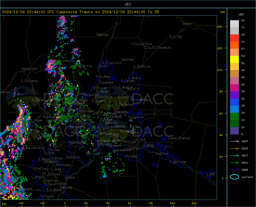This screenshot has height=207, width=256.
Task: Click the Tulumaya map label
Action: click(106, 82)
